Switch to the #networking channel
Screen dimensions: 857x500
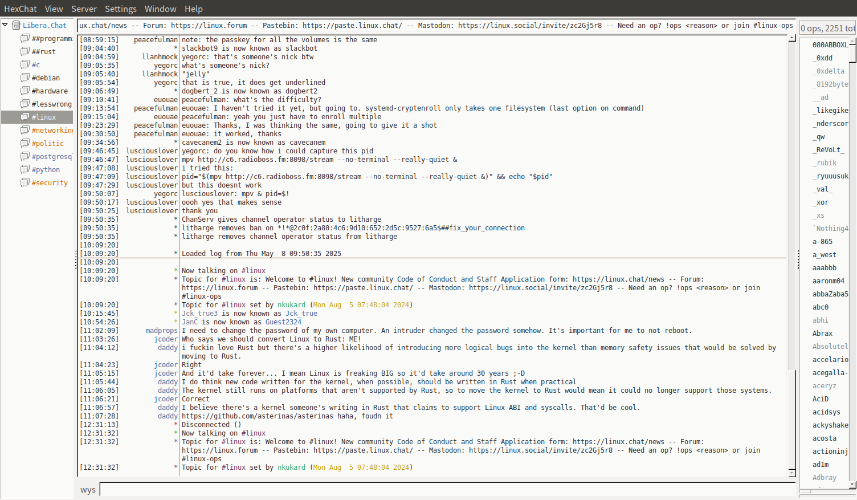click(x=52, y=130)
